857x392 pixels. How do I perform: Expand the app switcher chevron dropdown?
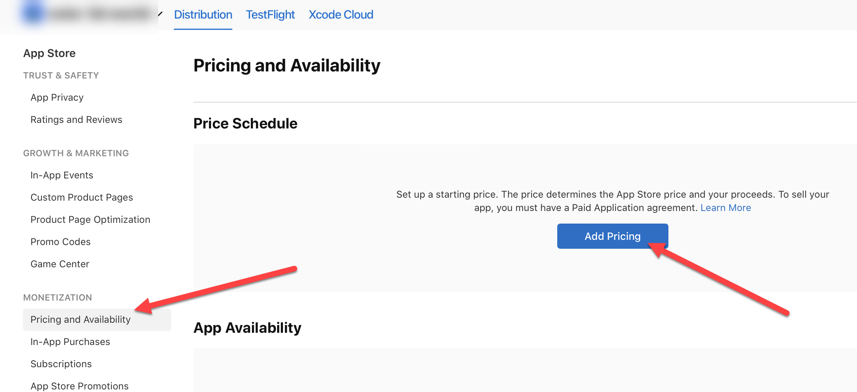160,14
